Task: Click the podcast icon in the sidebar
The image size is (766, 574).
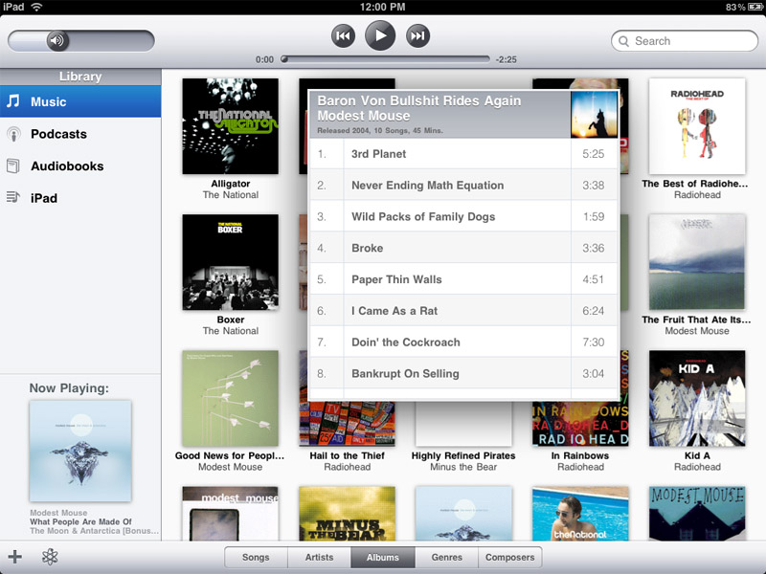Action: pyautogui.click(x=13, y=134)
